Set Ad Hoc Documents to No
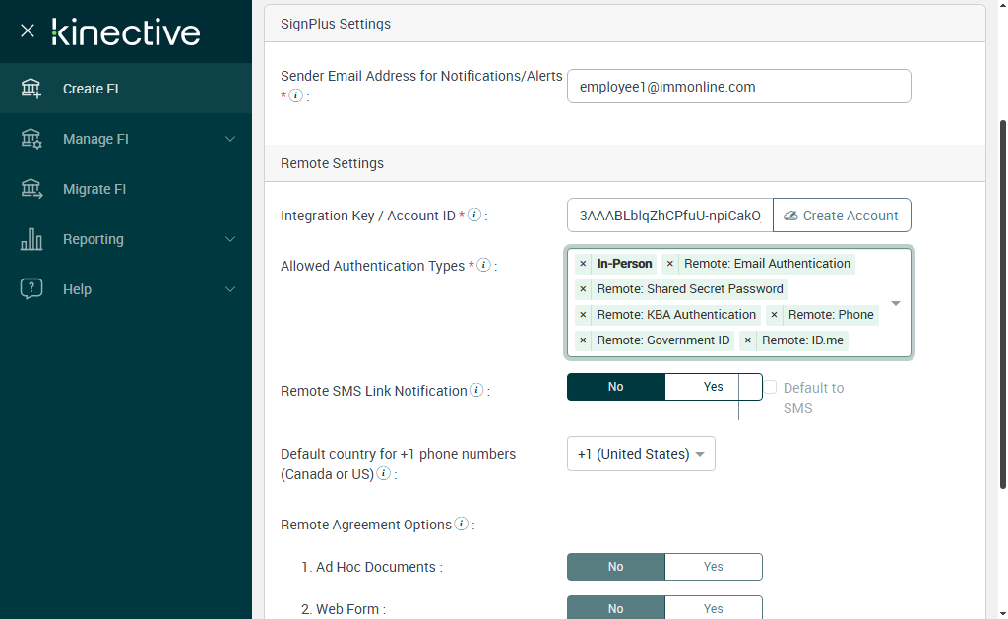The image size is (1008, 619). click(616, 567)
